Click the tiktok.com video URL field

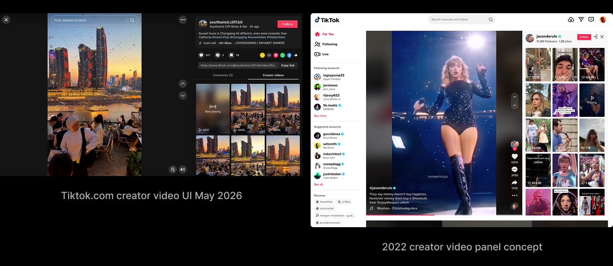[238, 65]
